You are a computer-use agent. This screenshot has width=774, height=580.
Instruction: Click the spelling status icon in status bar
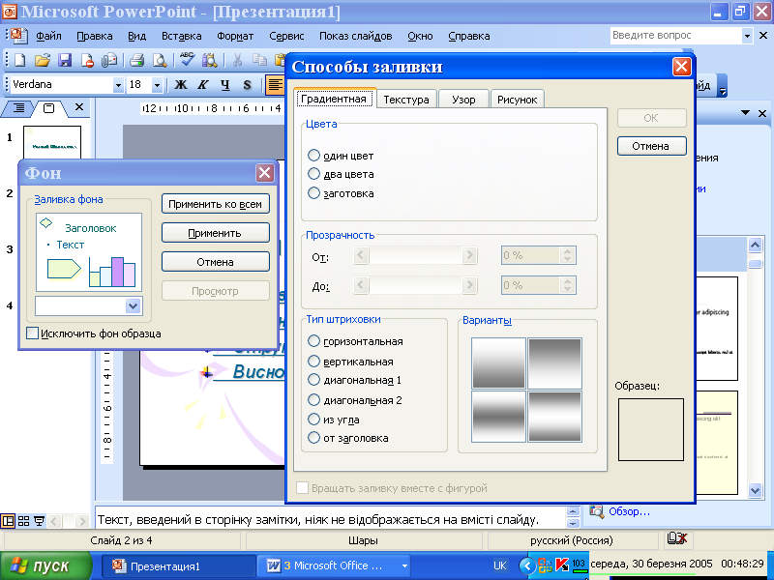(x=676, y=538)
